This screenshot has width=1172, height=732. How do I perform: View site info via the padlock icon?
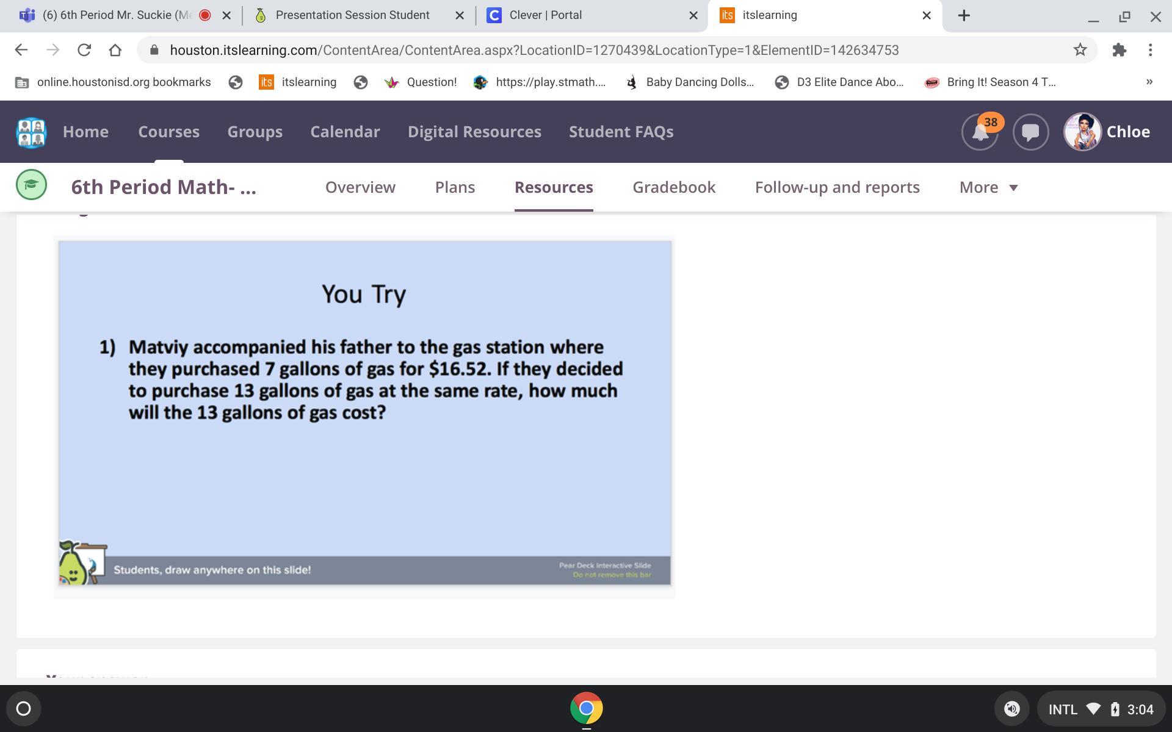[154, 50]
